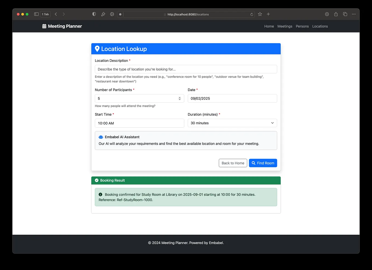Open the tab overview icon in browser toolbar
Screen dimensions: 372x270
(x=345, y=14)
